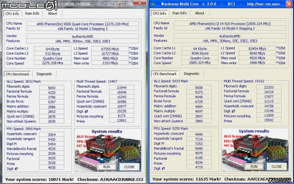Select CPU Benchmark tab in right window
This screenshot has height=184, width=294.
click(x=165, y=74)
